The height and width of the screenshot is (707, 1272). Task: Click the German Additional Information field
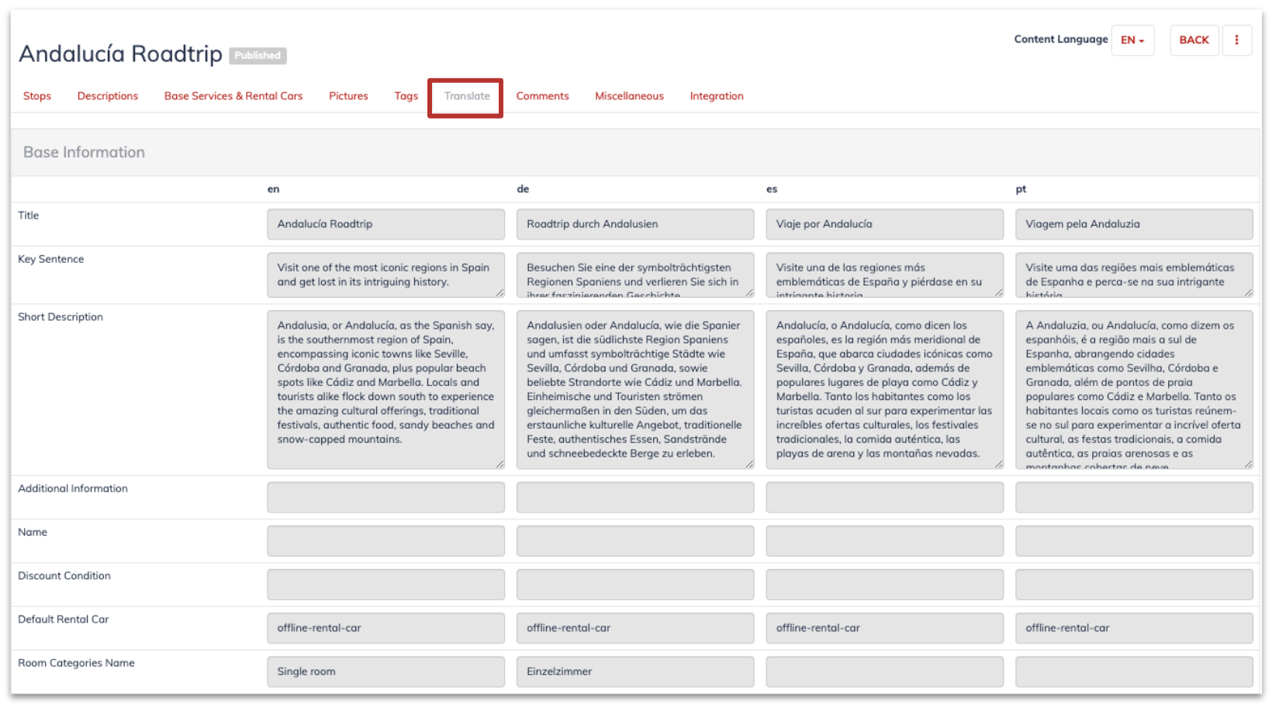(635, 498)
